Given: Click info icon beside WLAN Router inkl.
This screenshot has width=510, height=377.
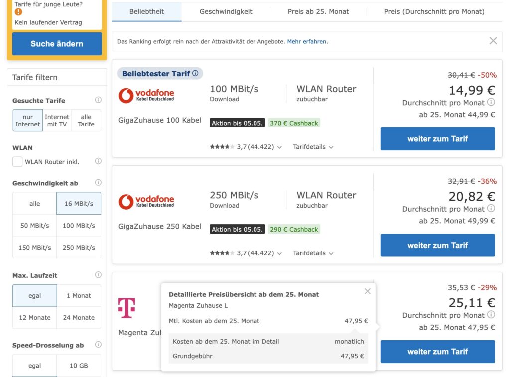Looking at the screenshot, I should click(98, 161).
